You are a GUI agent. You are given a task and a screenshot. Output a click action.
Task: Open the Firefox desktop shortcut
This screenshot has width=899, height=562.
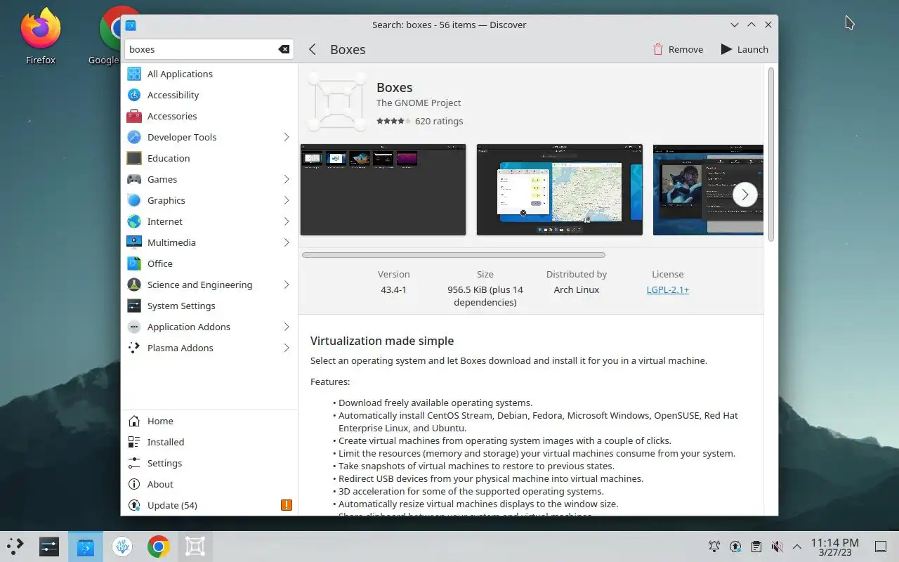[41, 37]
